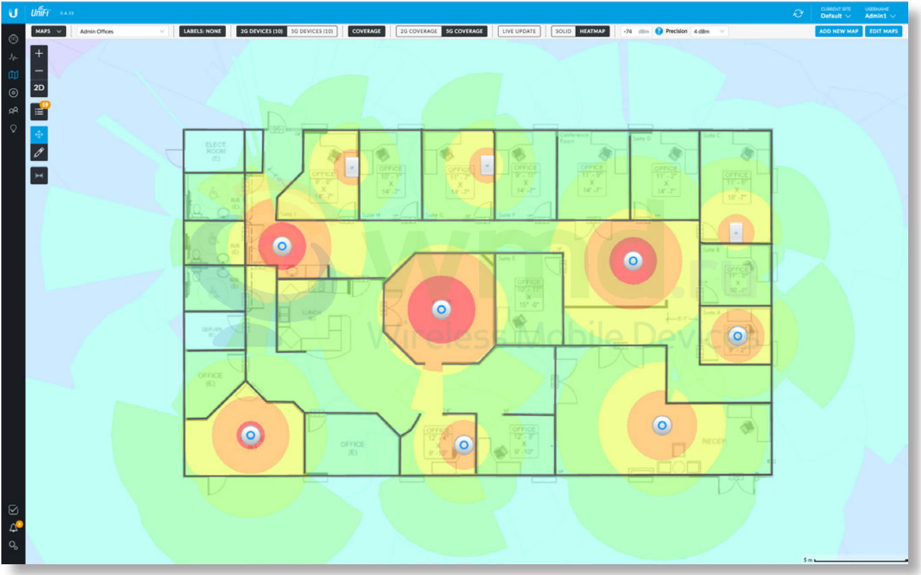
Task: Zoom in with the plus map button
Action: pyautogui.click(x=39, y=54)
